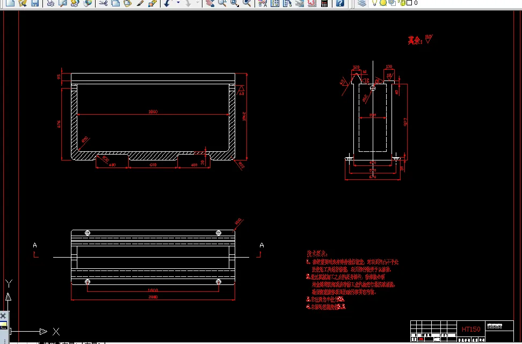Open Help with the question mark icon
Viewport: 522px width, 344px height.
[339, 3]
